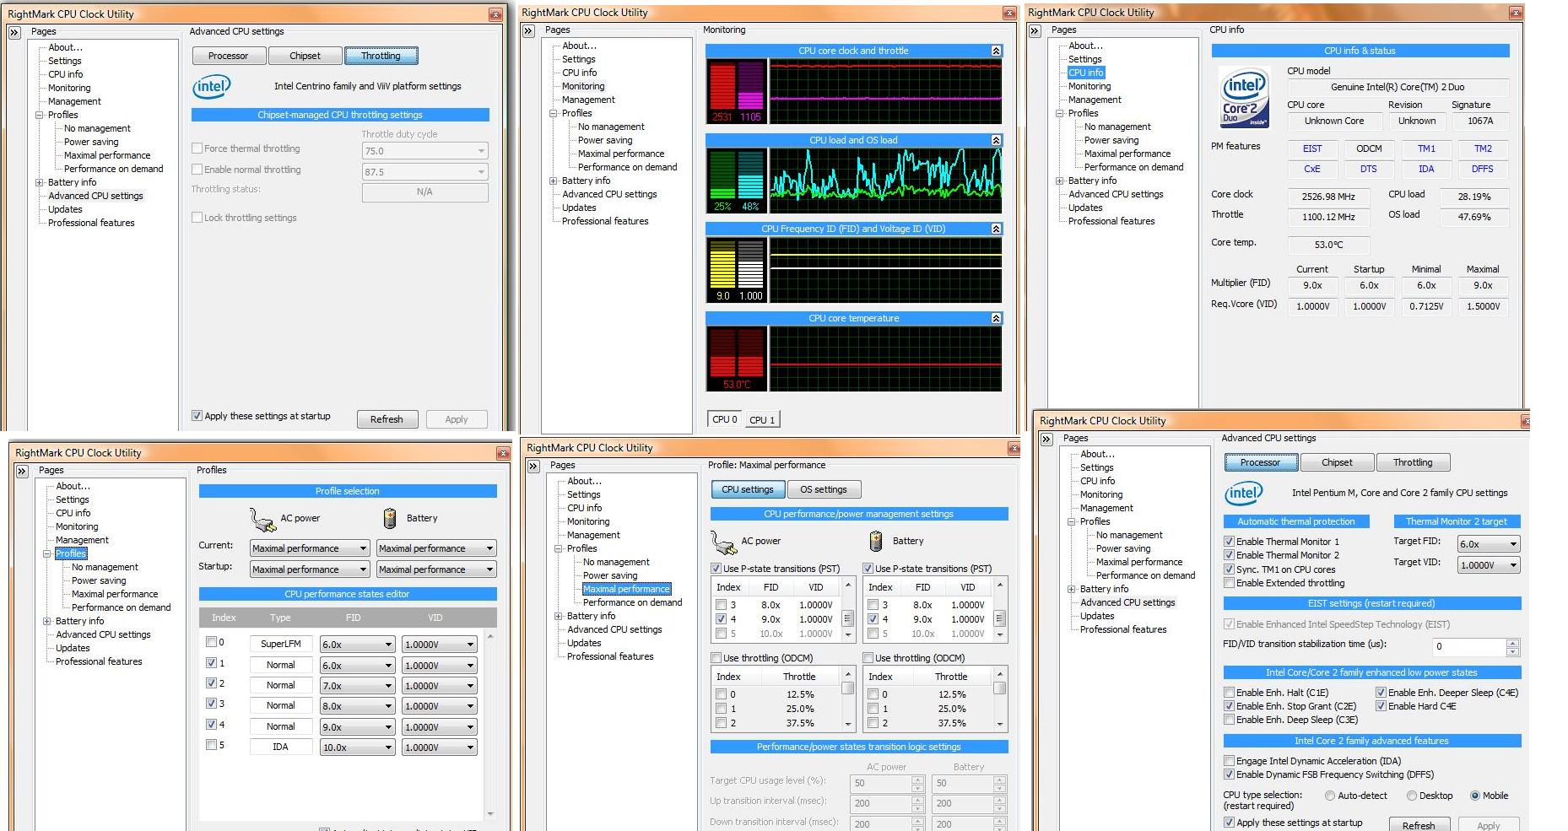Toggle AC power Use P-state transitions checkbox
This screenshot has height=831, width=1568.
click(716, 569)
